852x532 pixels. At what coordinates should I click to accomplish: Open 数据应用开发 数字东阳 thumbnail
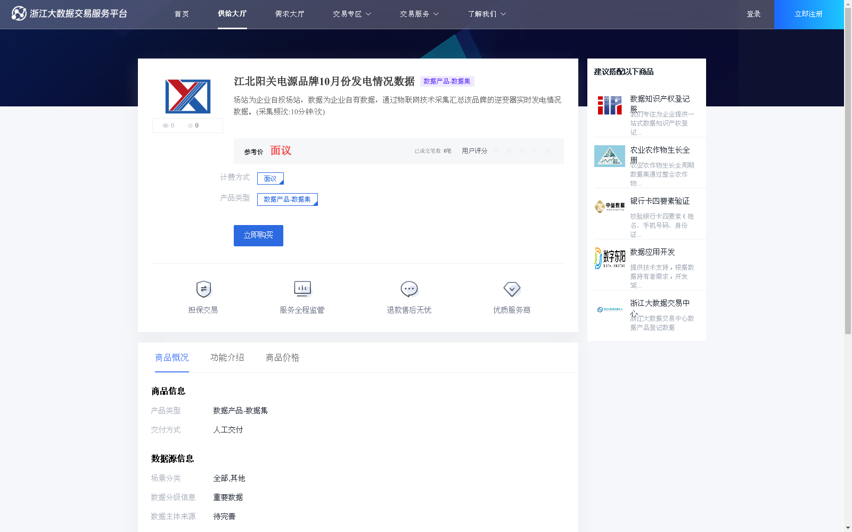[x=610, y=258]
